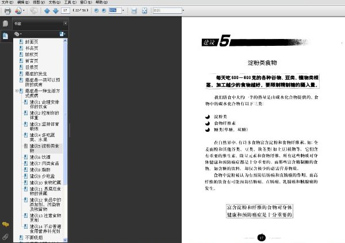Select bookmark 建议11 易腐烂食物的保藏

[x=45, y=191]
